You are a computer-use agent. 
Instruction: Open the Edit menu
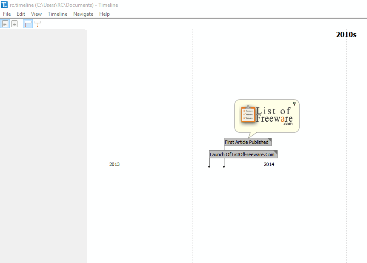[x=21, y=14]
